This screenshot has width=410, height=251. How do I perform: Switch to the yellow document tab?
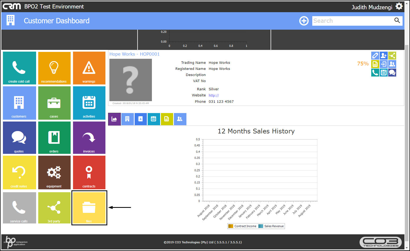(x=167, y=119)
